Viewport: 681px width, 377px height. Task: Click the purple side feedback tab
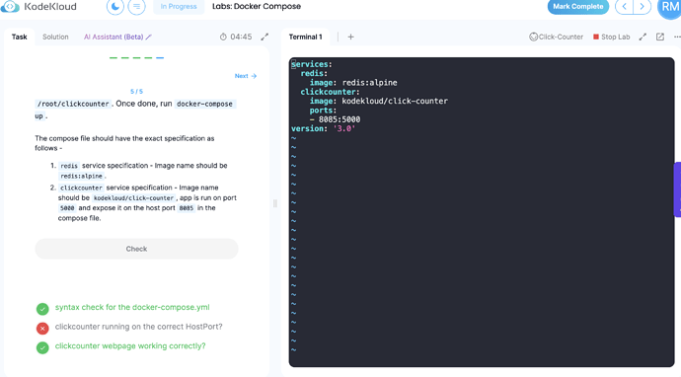coord(677,189)
